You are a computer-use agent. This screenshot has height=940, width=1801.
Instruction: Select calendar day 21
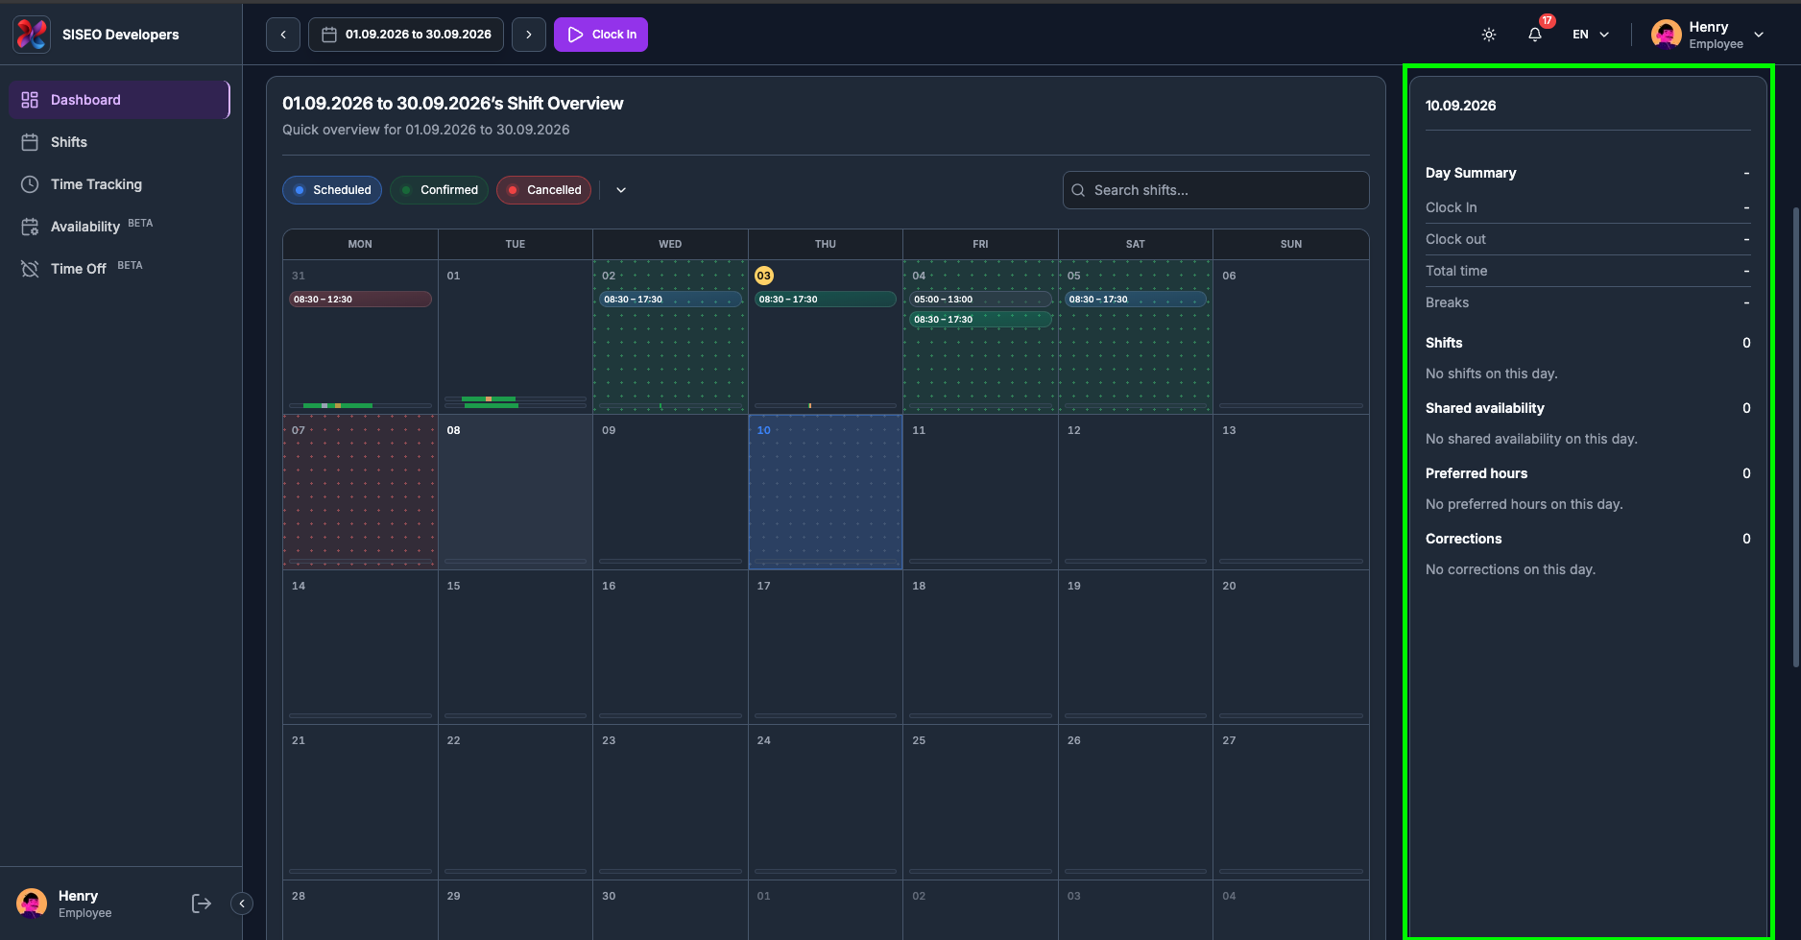click(x=360, y=803)
